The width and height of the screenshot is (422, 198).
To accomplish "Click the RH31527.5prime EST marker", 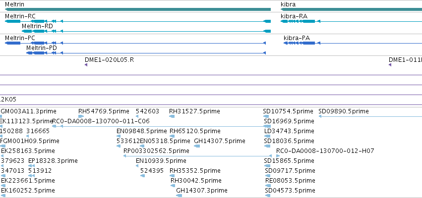I will tap(172, 116).
